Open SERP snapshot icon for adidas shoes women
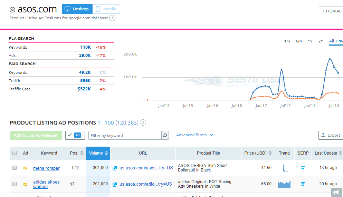The height and width of the screenshot is (197, 343). pyautogui.click(x=303, y=184)
